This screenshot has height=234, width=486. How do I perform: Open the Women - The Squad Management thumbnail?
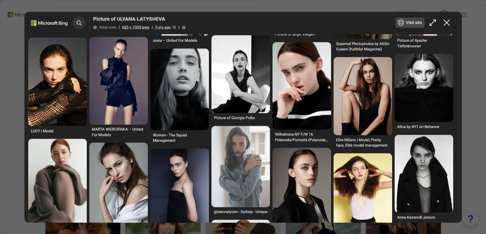[180, 89]
